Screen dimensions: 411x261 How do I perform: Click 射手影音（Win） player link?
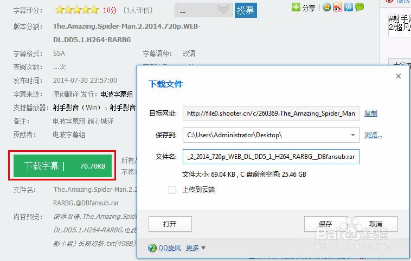pos(77,108)
